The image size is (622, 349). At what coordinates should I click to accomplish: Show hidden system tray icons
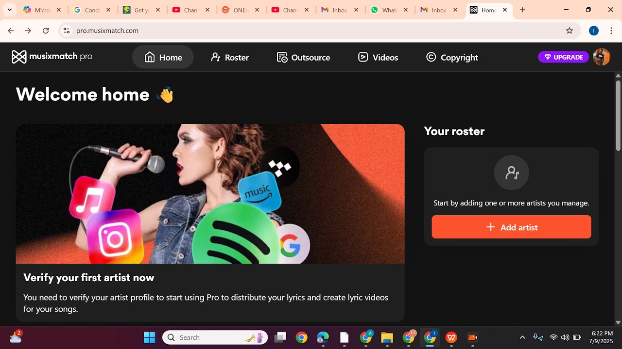point(522,337)
